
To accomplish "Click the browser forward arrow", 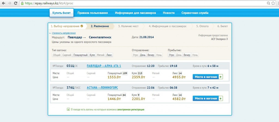I will 10,4.
